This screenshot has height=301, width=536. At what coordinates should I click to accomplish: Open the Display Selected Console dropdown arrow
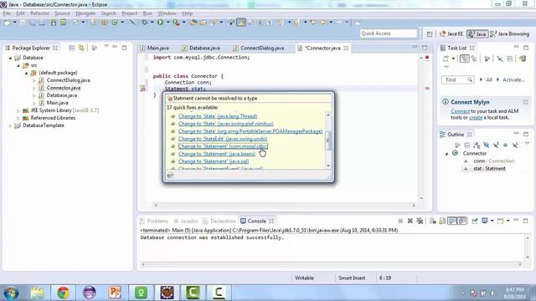(x=492, y=221)
